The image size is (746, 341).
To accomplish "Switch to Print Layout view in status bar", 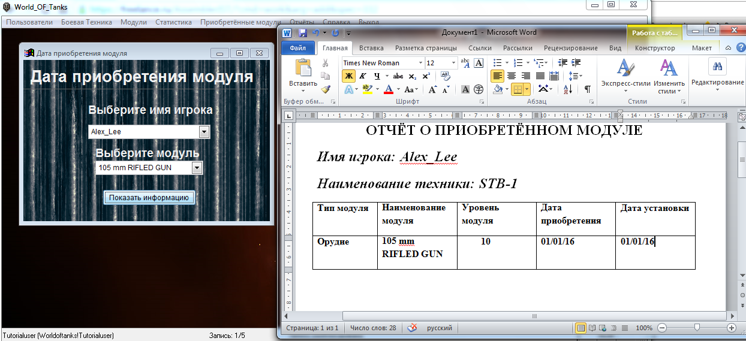I will point(580,328).
